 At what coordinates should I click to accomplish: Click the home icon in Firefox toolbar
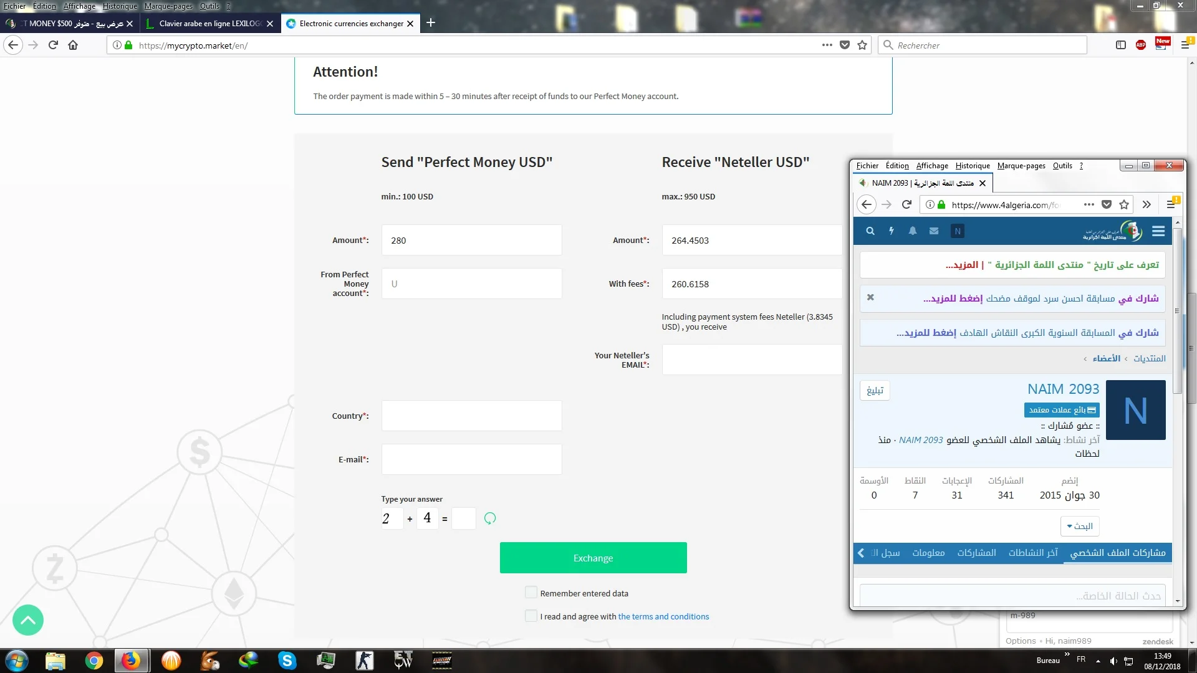(73, 45)
